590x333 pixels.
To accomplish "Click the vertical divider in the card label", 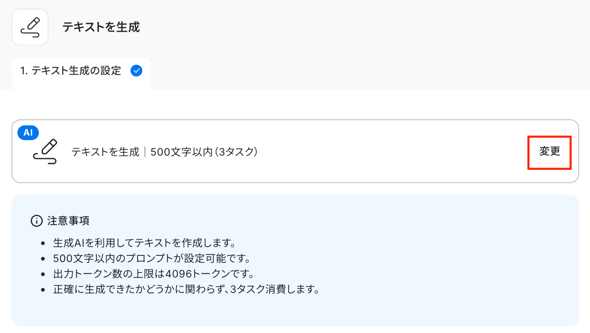I will coord(145,152).
